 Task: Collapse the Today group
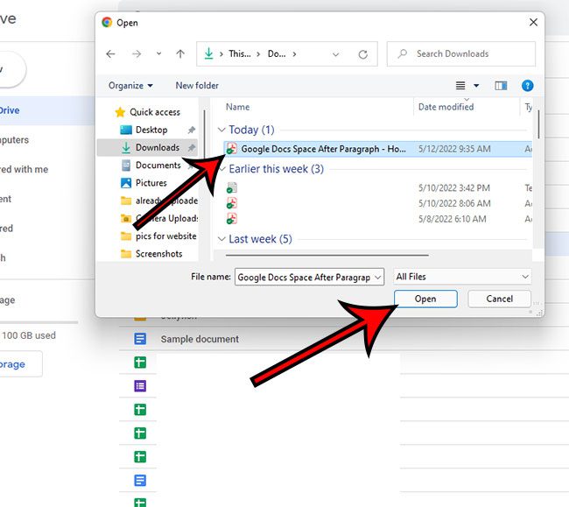221,130
